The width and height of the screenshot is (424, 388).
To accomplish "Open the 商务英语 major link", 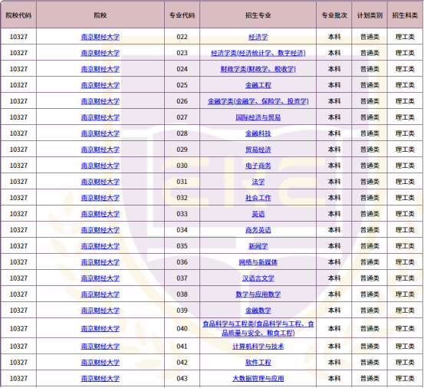I will click(x=258, y=230).
